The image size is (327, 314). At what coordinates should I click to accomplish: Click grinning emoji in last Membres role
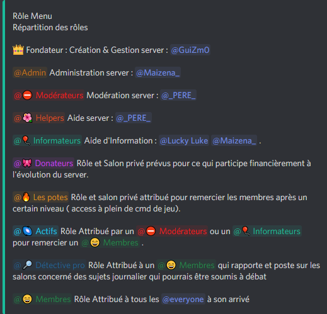point(27,299)
